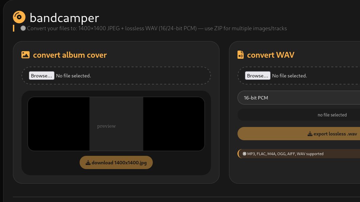Viewport: 360px width, 202px height.
Task: Click the 'convert WAV' heading
Action: click(x=271, y=55)
